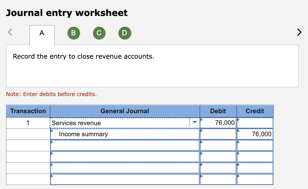
Task: Select the active tab A
Action: (x=42, y=33)
